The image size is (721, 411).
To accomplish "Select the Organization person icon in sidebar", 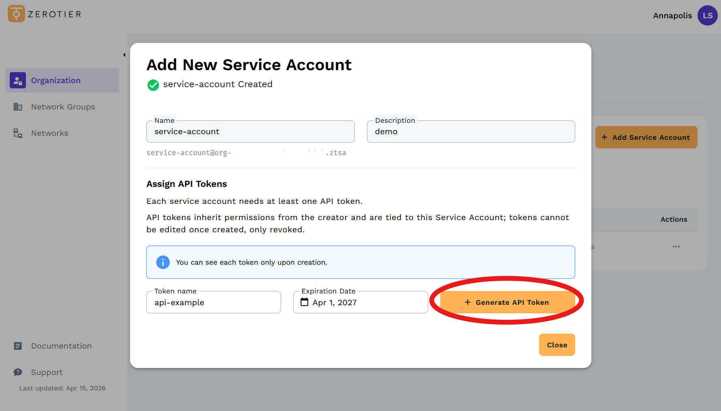I will (17, 80).
